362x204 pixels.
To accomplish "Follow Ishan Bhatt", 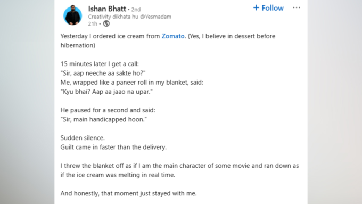I will point(268,8).
